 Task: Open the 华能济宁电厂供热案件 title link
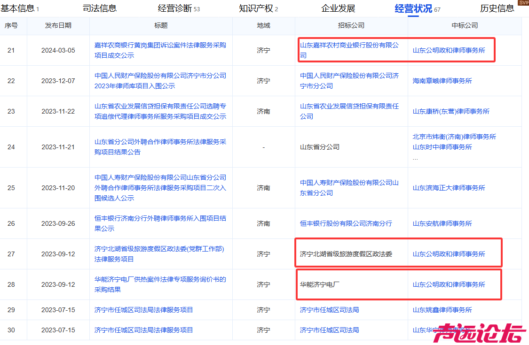point(160,284)
